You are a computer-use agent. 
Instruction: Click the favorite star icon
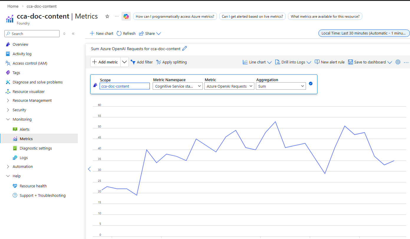tap(107, 17)
